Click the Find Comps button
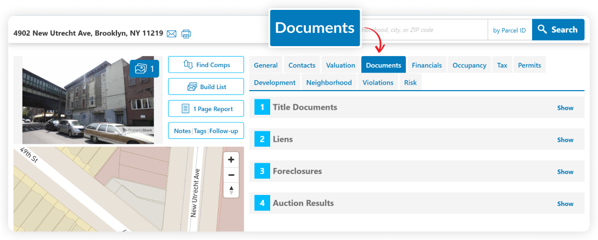The height and width of the screenshot is (240, 598). (206, 64)
